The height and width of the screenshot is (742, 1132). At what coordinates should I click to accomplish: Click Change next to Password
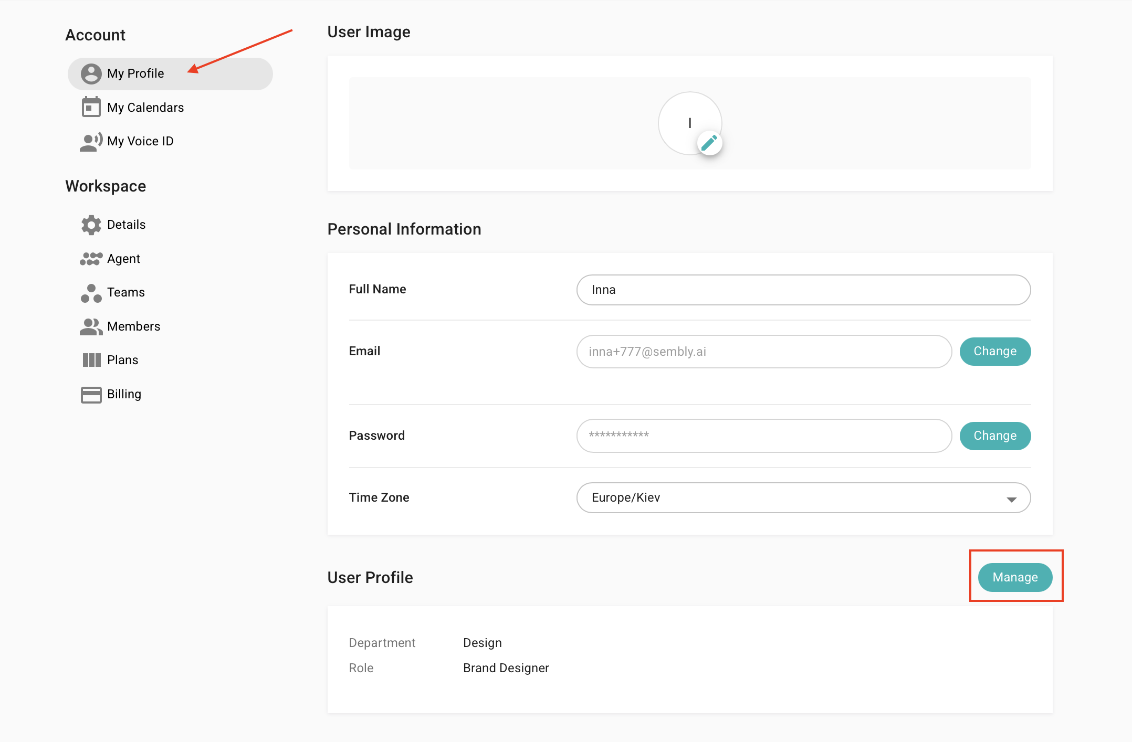tap(994, 436)
